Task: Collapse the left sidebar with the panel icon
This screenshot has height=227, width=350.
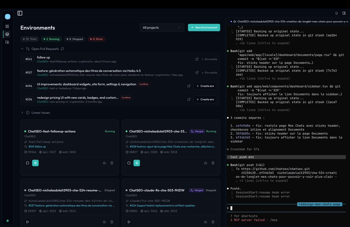Action: coord(20,13)
